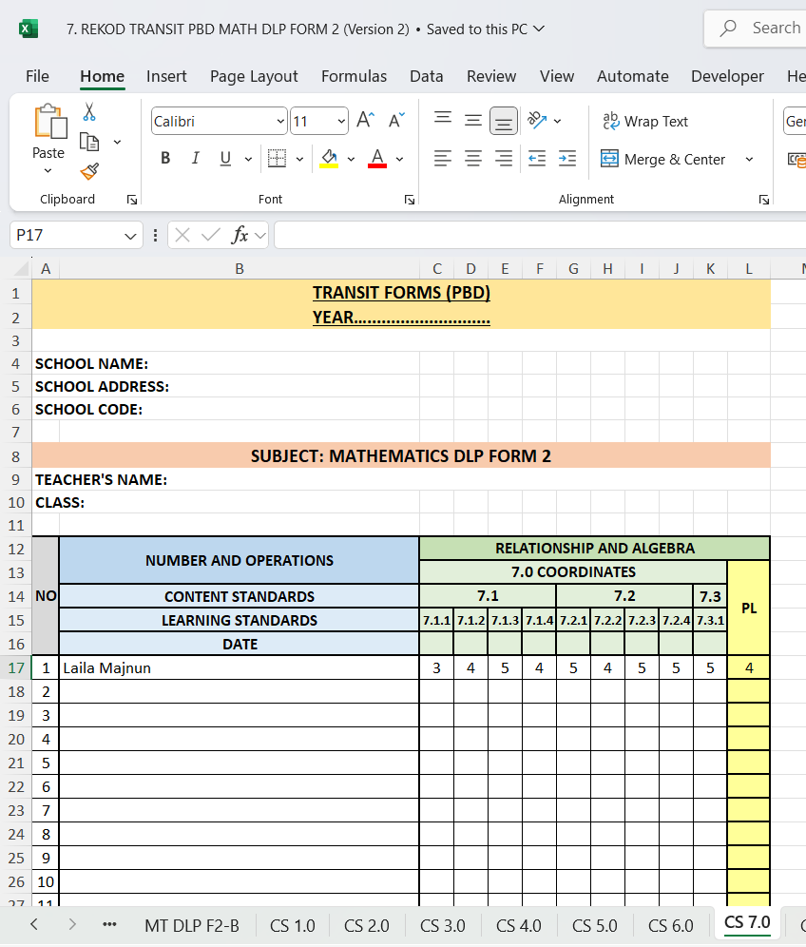This screenshot has height=947, width=806.
Task: Toggle Wrap Text on
Action: (644, 122)
